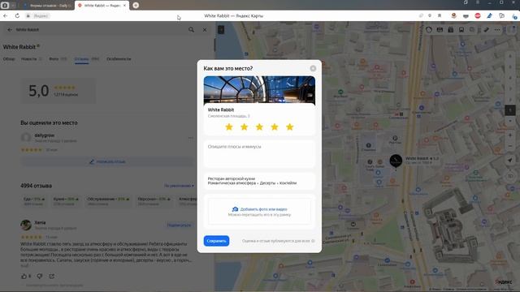This screenshot has width=520, height=292.
Task: Click the my location arrow on the map
Action: [510, 161]
